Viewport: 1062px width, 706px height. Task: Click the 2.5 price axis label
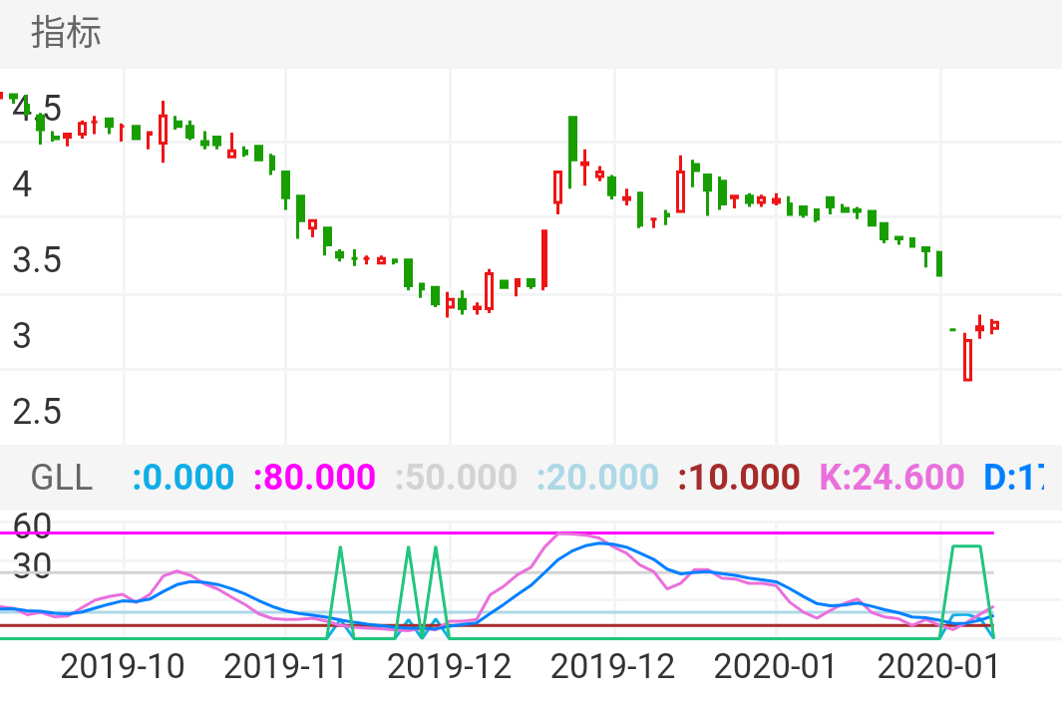click(37, 411)
